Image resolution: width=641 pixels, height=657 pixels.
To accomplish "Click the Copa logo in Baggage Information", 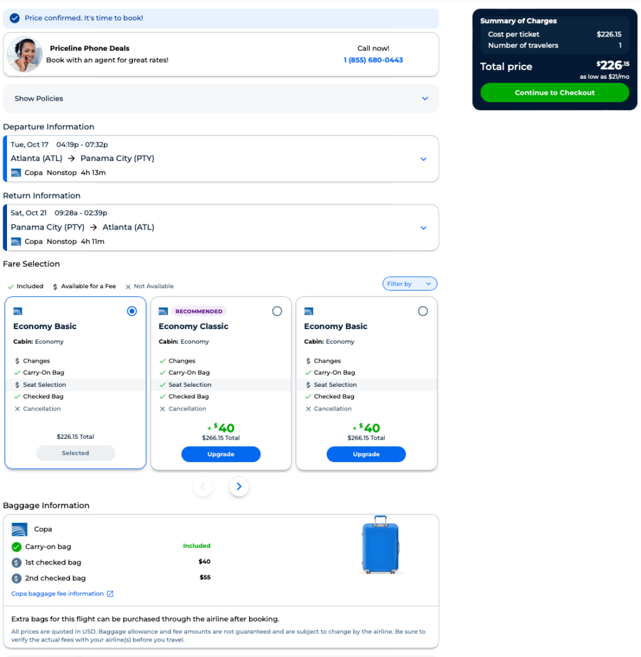I will click(x=20, y=529).
